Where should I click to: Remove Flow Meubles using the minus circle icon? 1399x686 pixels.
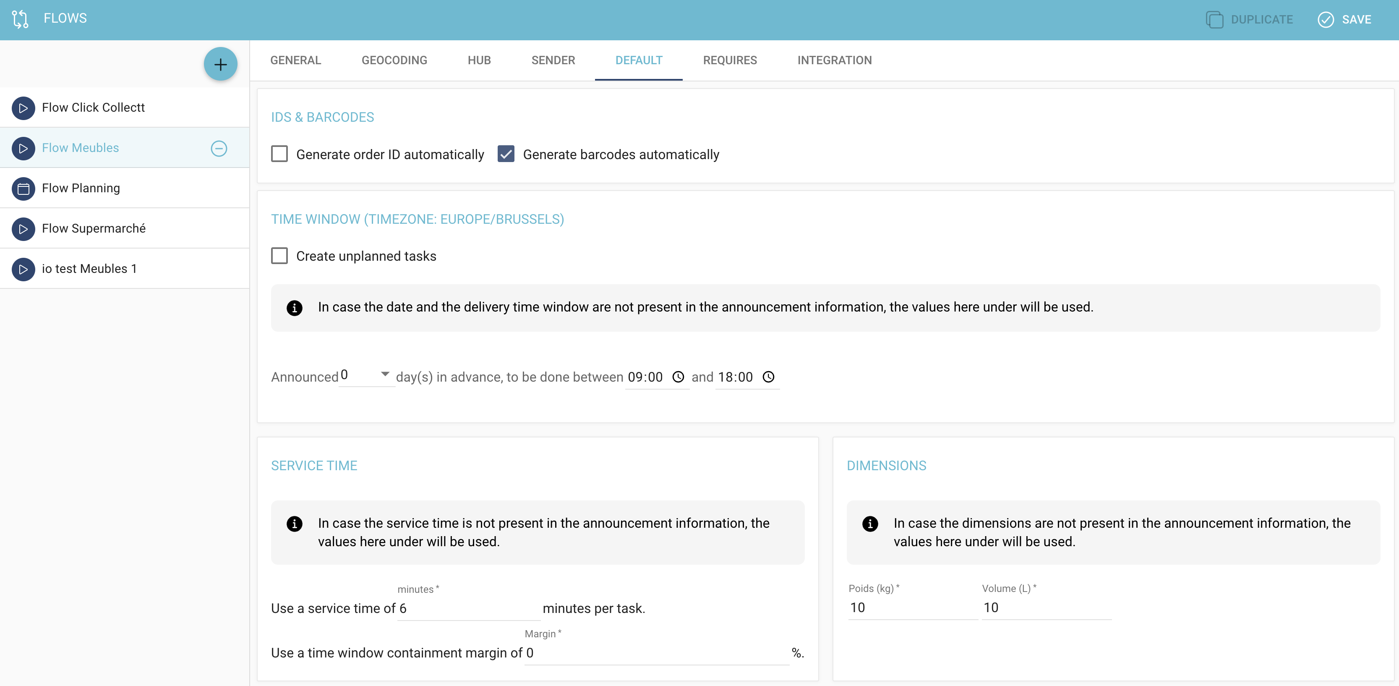[x=219, y=148]
